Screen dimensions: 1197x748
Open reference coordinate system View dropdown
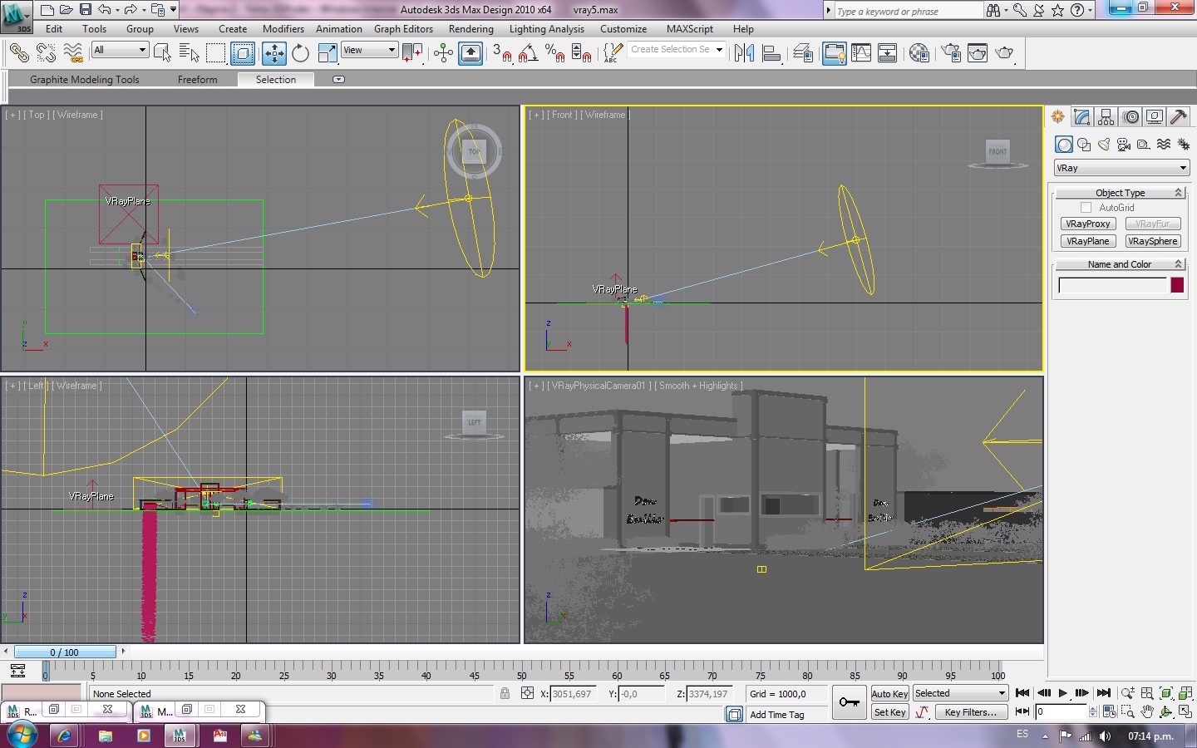coord(369,50)
